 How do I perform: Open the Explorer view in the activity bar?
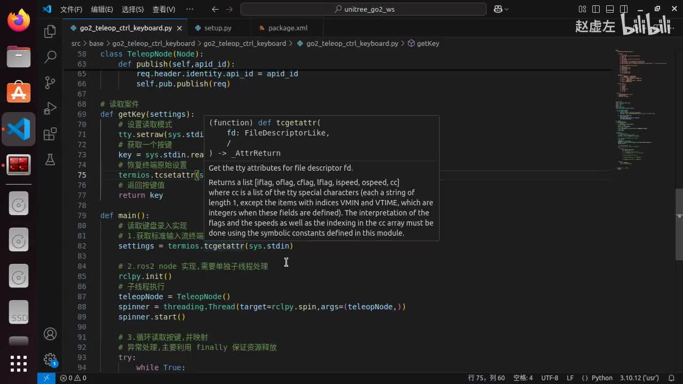point(50,31)
